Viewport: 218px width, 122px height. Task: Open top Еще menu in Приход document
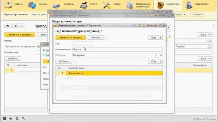[x=205, y=35]
